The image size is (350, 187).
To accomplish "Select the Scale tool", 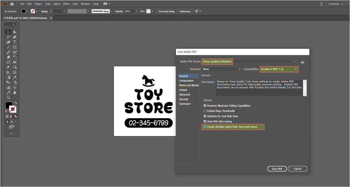I will pyautogui.click(x=8, y=62).
